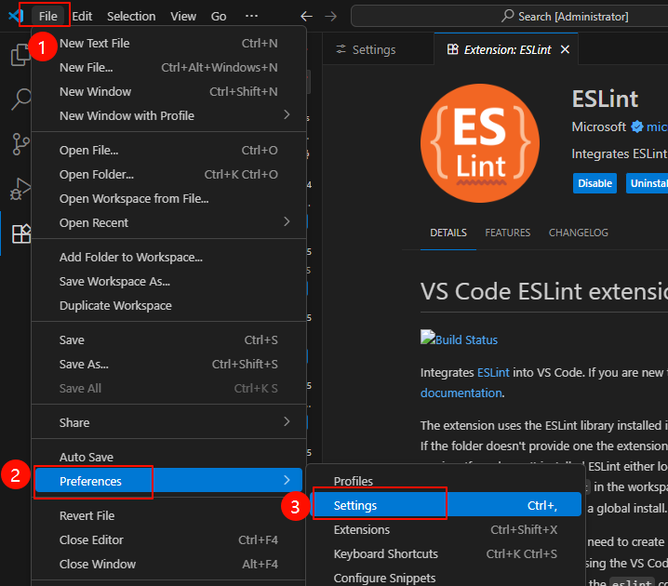Image resolution: width=668 pixels, height=586 pixels.
Task: Switch to the CHANGELOG tab
Action: click(578, 233)
